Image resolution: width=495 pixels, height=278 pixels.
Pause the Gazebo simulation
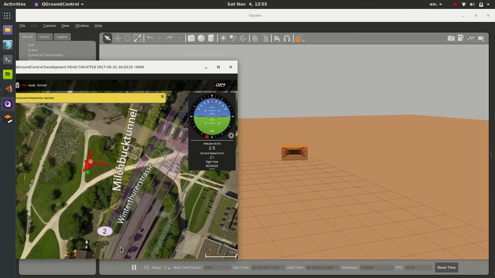pyautogui.click(x=134, y=267)
